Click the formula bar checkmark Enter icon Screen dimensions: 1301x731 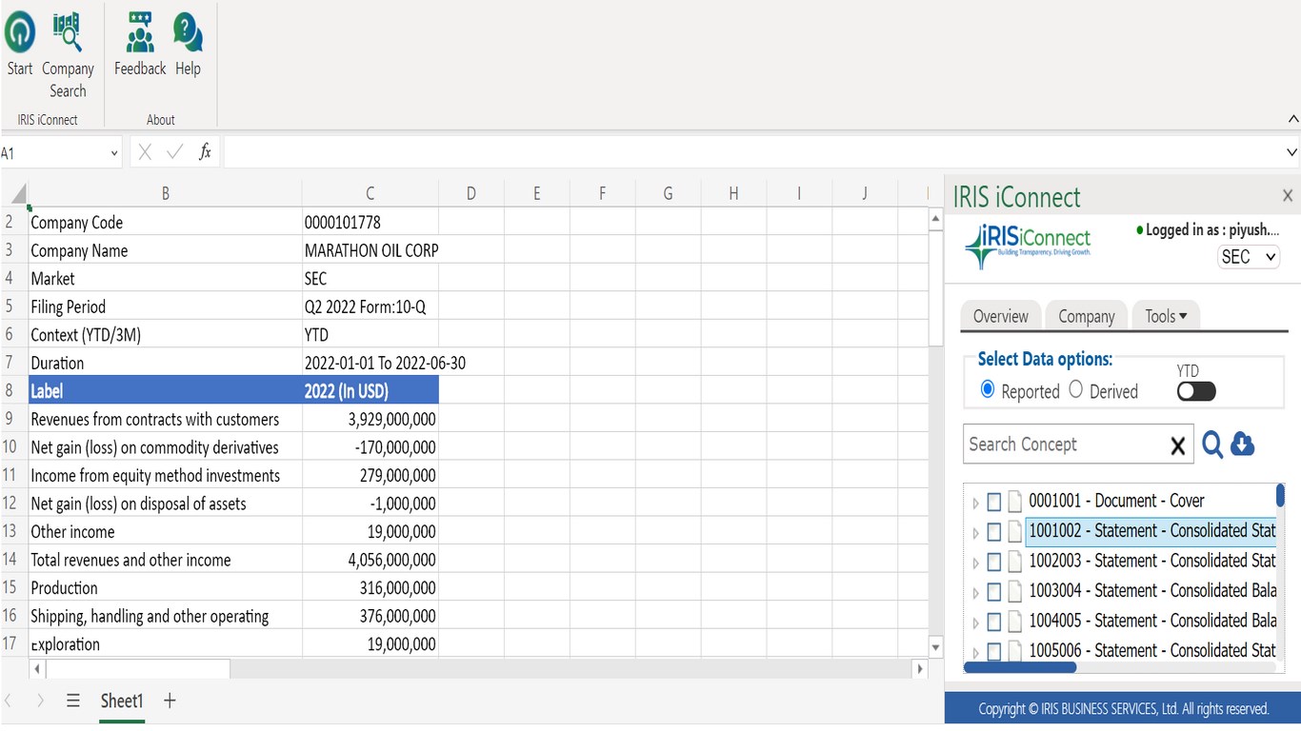174,152
